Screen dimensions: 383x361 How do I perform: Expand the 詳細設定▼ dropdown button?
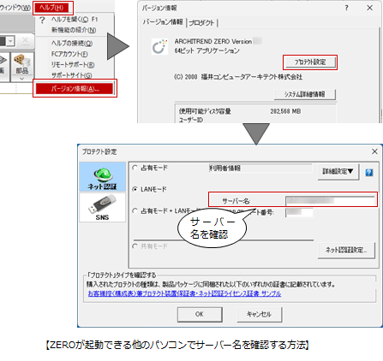click(338, 172)
